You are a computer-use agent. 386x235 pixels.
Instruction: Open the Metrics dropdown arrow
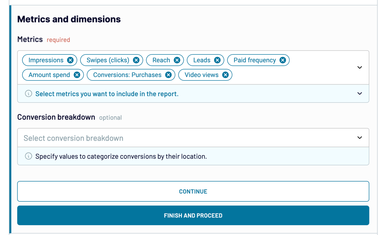tap(360, 67)
